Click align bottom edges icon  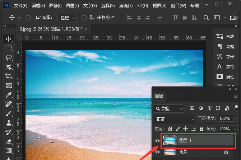(194, 18)
